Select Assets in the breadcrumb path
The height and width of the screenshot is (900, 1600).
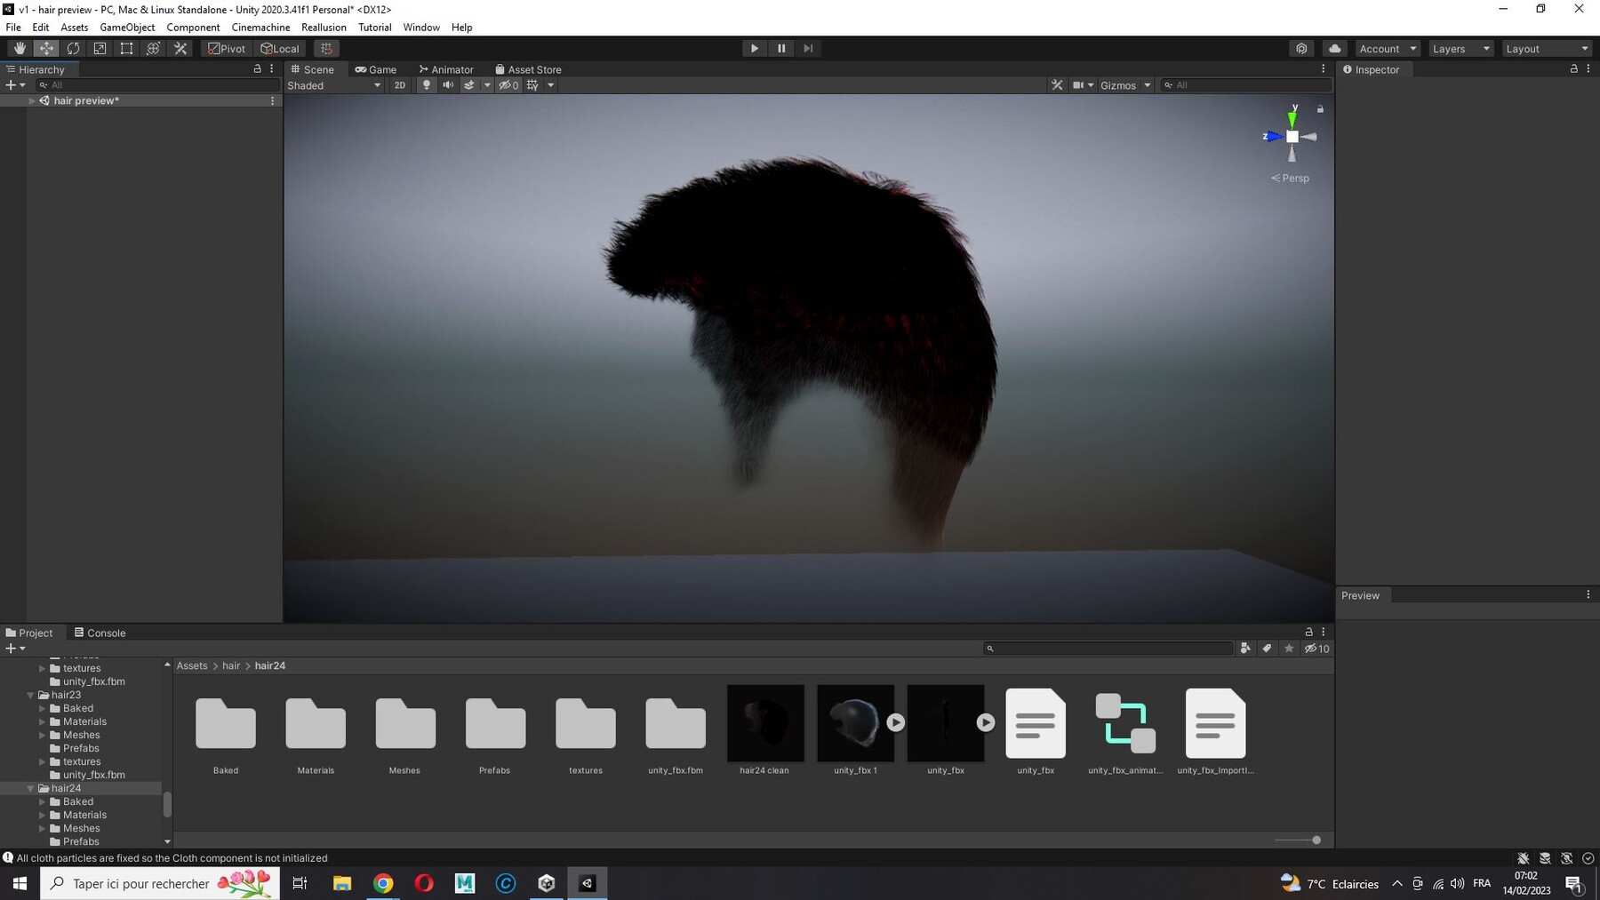coord(192,665)
